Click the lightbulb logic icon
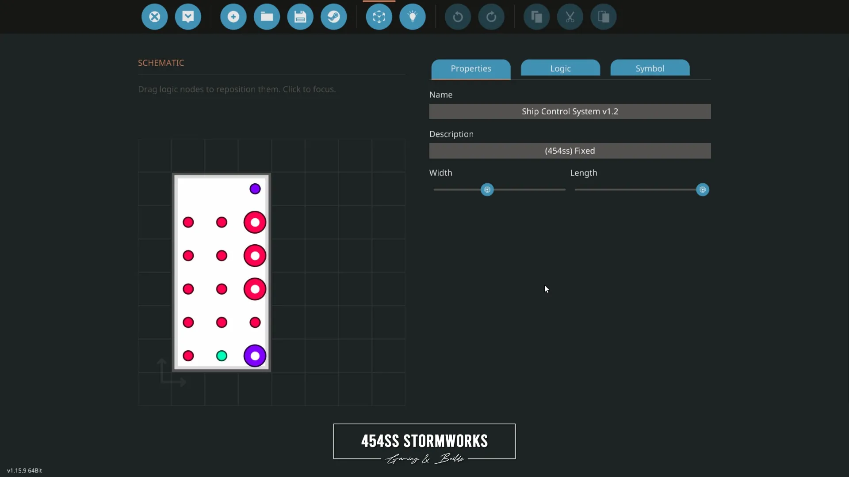849x477 pixels. coord(413,17)
